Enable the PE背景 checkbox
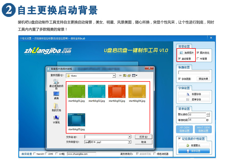This screenshot has height=162, width=227. pos(198,59)
